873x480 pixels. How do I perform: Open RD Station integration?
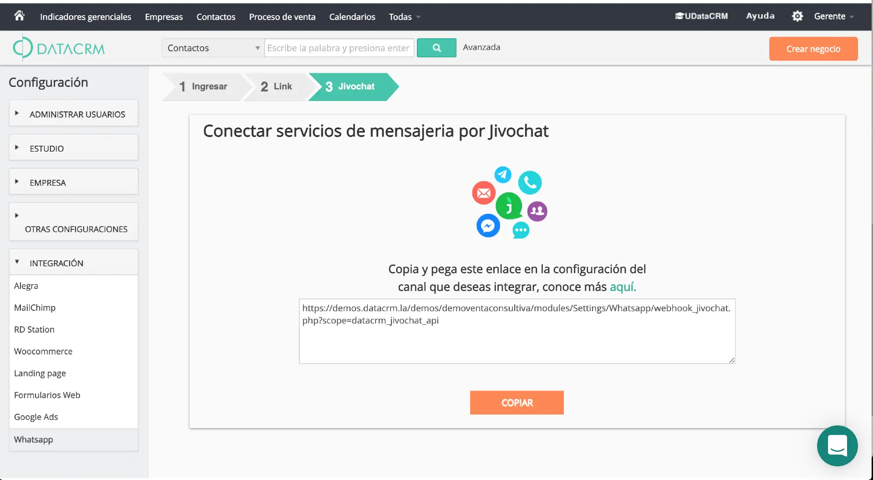[34, 329]
